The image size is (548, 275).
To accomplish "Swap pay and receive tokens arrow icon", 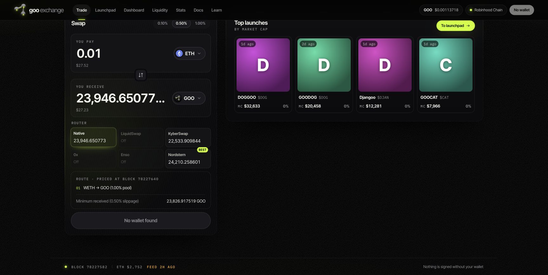I will point(141,75).
